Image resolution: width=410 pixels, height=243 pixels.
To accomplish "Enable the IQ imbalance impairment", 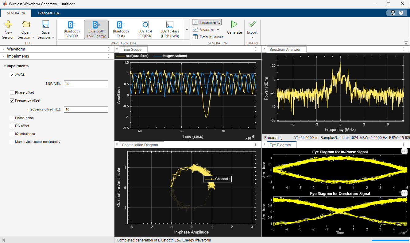I will pos(12,134).
